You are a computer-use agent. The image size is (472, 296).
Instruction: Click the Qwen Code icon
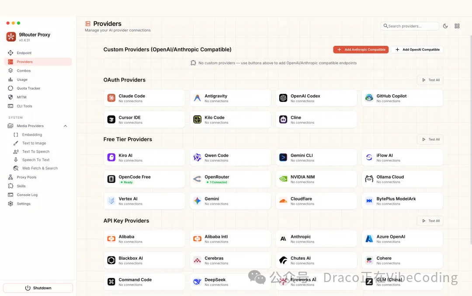pos(197,157)
